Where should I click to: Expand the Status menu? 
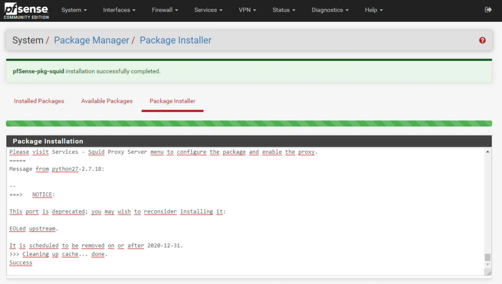[284, 10]
